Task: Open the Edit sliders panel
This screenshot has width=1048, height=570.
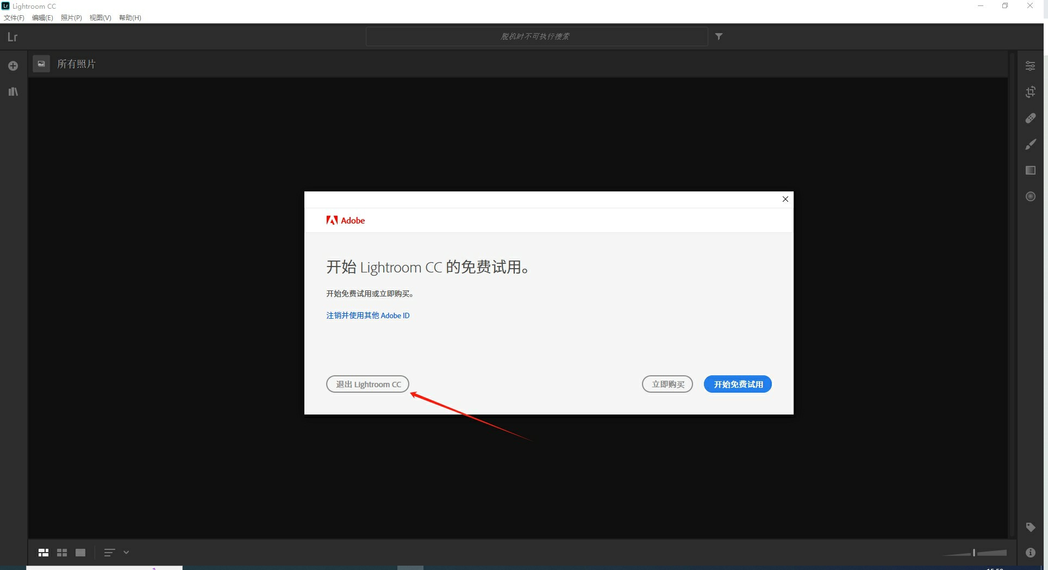Action: 1030,66
